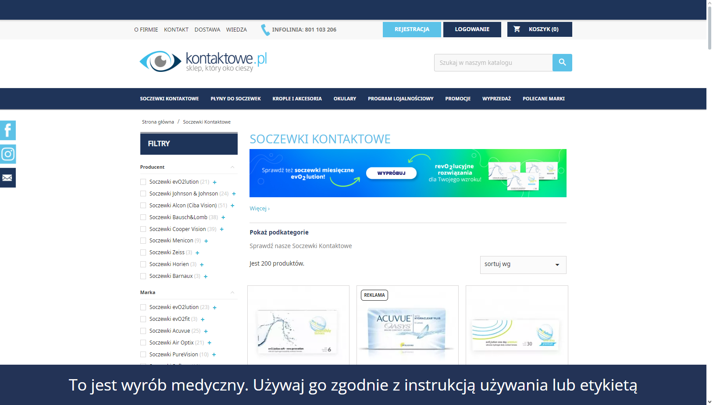Open Program lojalnościowy menu item
The image size is (713, 405).
[x=400, y=99]
